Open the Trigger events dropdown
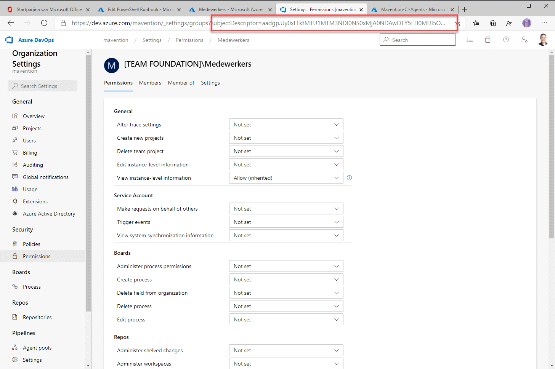Viewport: 555px width, 369px height. (x=286, y=222)
